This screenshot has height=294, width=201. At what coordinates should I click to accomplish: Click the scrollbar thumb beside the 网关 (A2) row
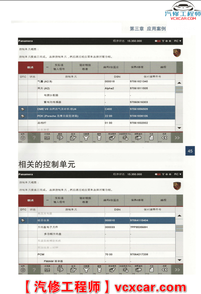(x=179, y=90)
